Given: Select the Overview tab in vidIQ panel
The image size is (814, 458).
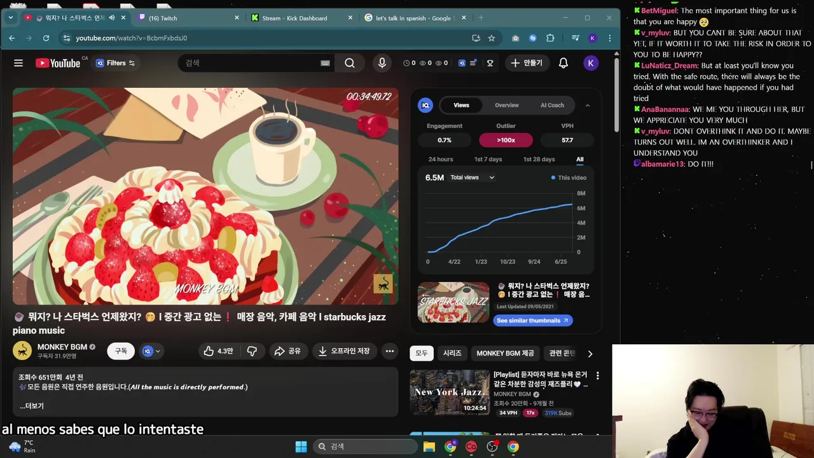Looking at the screenshot, I should (x=507, y=105).
